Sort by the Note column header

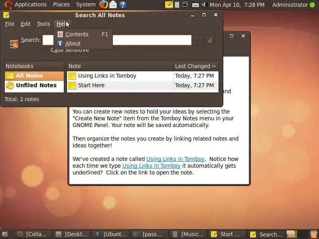120,66
